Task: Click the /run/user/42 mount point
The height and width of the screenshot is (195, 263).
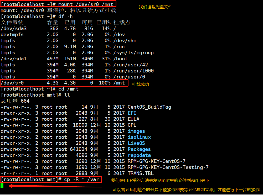Action: 131,65
